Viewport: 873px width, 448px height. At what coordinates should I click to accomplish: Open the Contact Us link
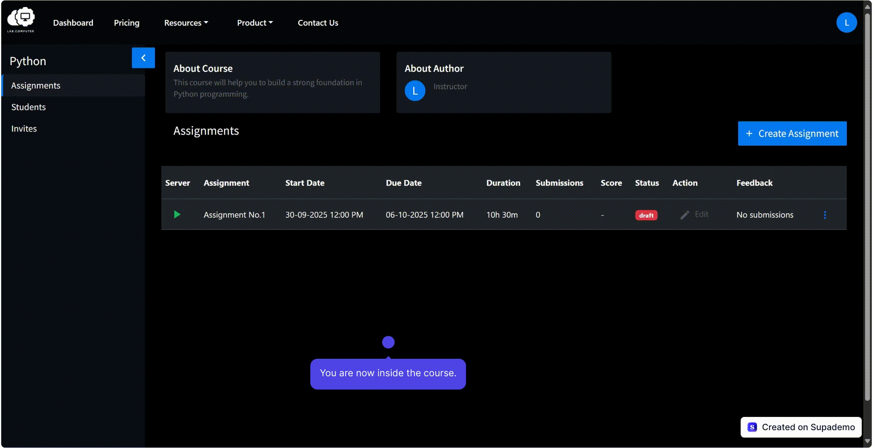pos(318,23)
